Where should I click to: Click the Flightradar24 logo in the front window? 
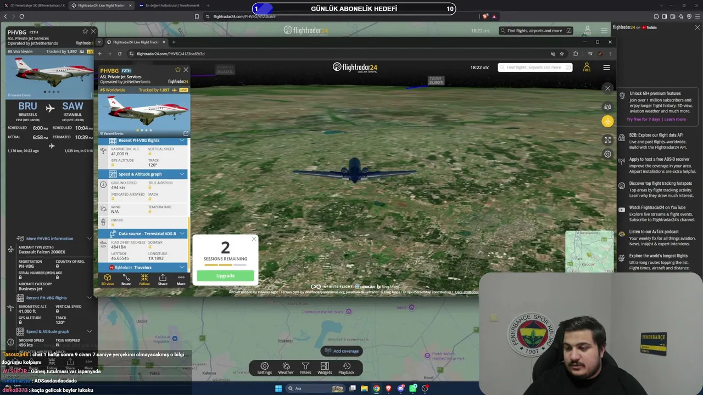tap(355, 67)
